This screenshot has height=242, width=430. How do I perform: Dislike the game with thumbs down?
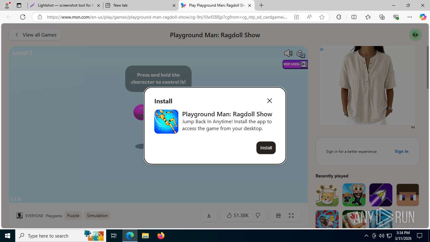point(258,216)
